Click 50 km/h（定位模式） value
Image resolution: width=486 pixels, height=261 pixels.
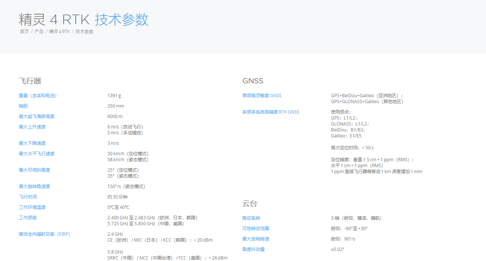[x=128, y=154]
